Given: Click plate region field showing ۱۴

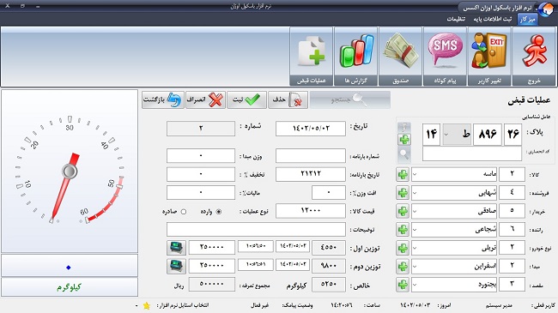Looking at the screenshot, I should pyautogui.click(x=431, y=135).
